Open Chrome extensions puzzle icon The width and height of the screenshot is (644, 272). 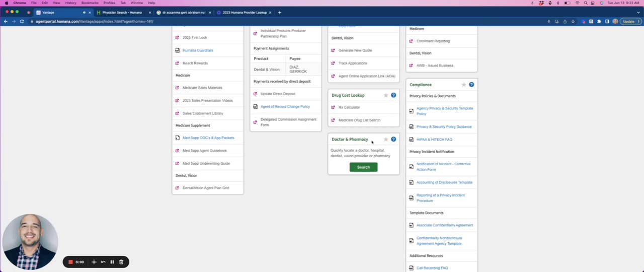599,21
